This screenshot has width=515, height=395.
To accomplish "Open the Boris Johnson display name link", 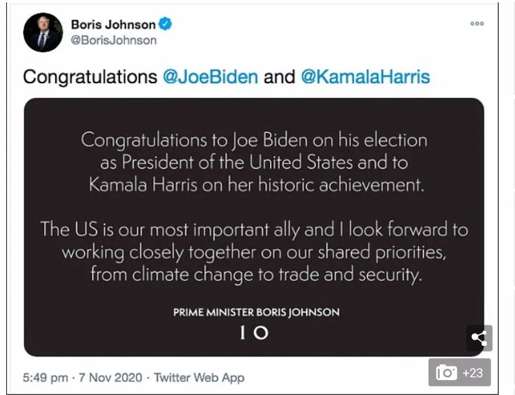I will [113, 24].
